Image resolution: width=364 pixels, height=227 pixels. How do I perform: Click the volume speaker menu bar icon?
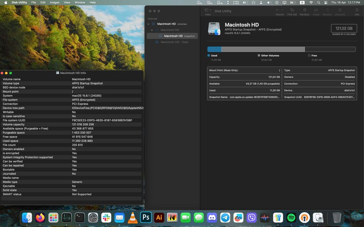(269, 2)
